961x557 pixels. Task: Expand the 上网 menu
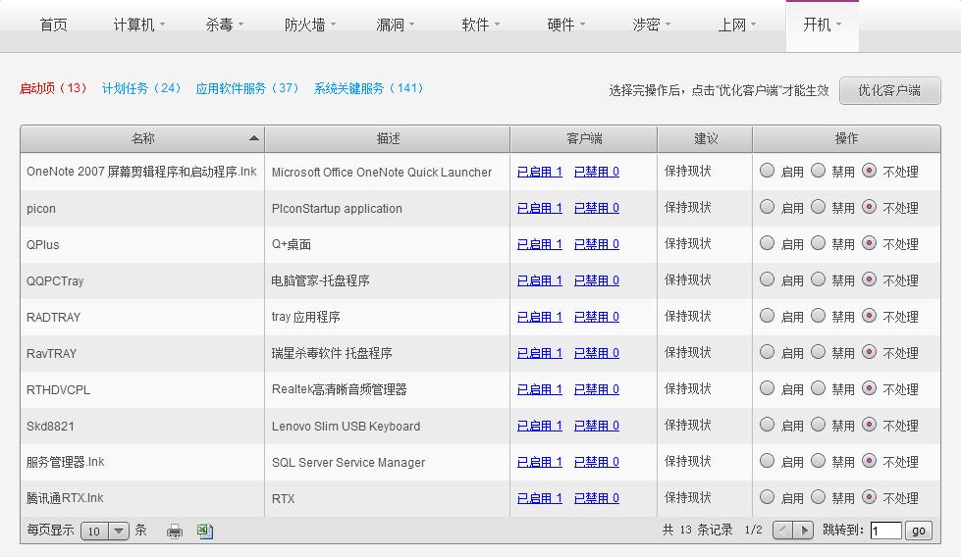click(x=736, y=25)
